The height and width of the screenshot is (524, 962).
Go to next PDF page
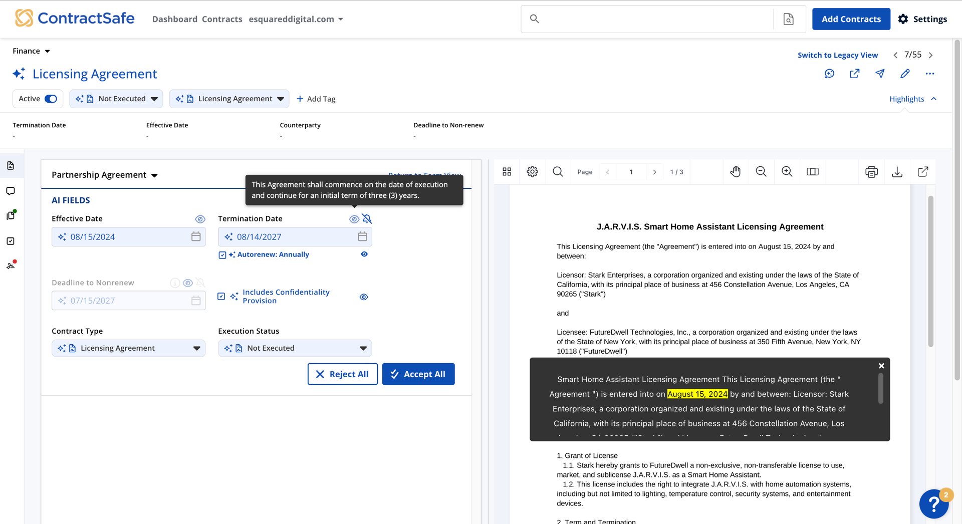pyautogui.click(x=654, y=172)
